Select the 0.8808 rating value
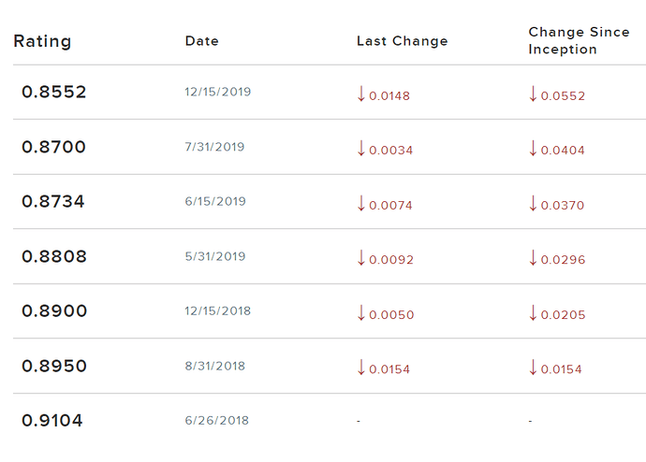 [54, 256]
